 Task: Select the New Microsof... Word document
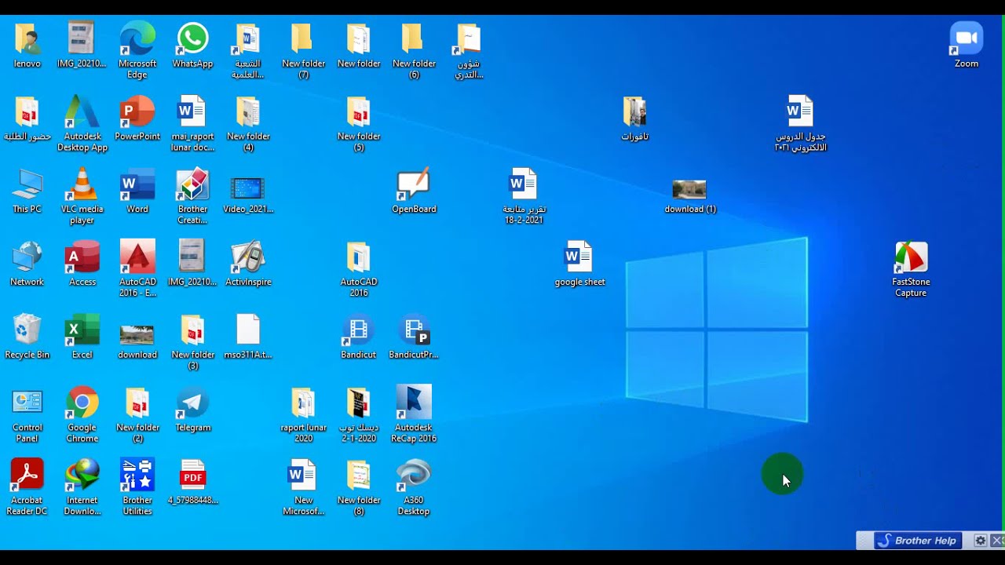point(303,487)
